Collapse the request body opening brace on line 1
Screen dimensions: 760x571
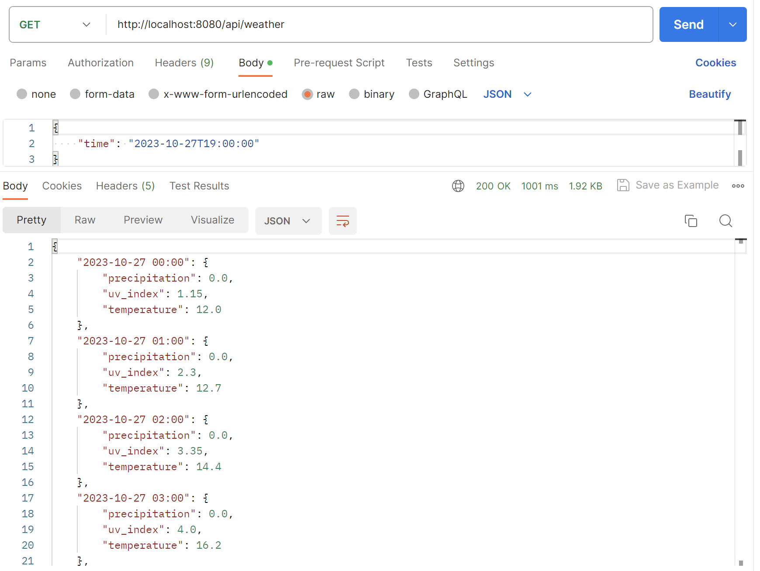[55, 128]
